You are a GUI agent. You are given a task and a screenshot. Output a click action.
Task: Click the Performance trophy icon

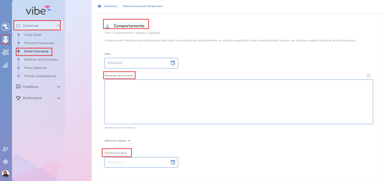click(18, 98)
